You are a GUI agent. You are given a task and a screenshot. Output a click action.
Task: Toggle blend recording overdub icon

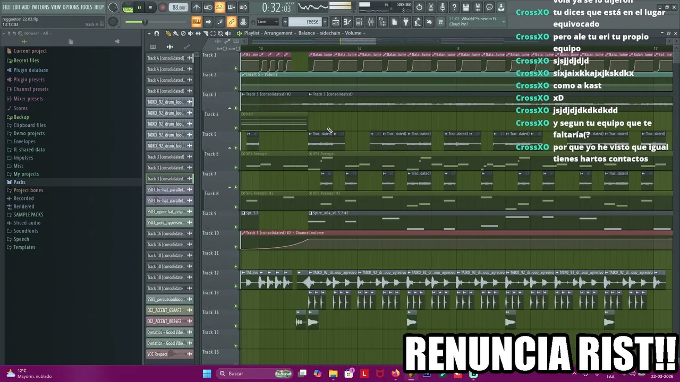(231, 7)
